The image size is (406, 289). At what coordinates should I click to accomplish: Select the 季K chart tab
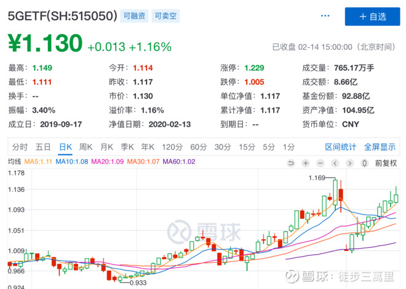(127, 147)
